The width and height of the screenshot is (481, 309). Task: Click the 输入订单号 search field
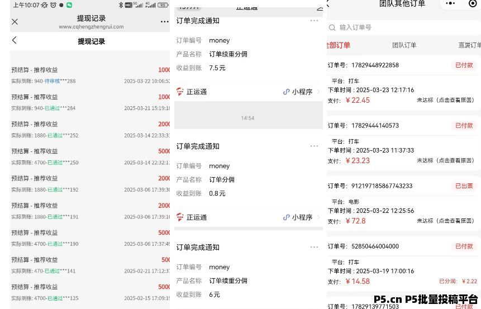[x=404, y=27]
